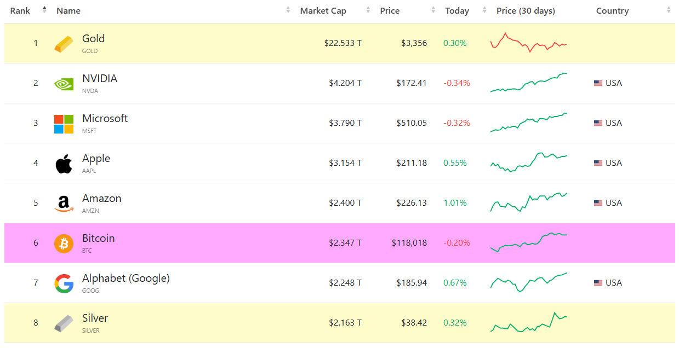679x348 pixels.
Task: Click Gold's 30-day price chart
Action: (528, 43)
